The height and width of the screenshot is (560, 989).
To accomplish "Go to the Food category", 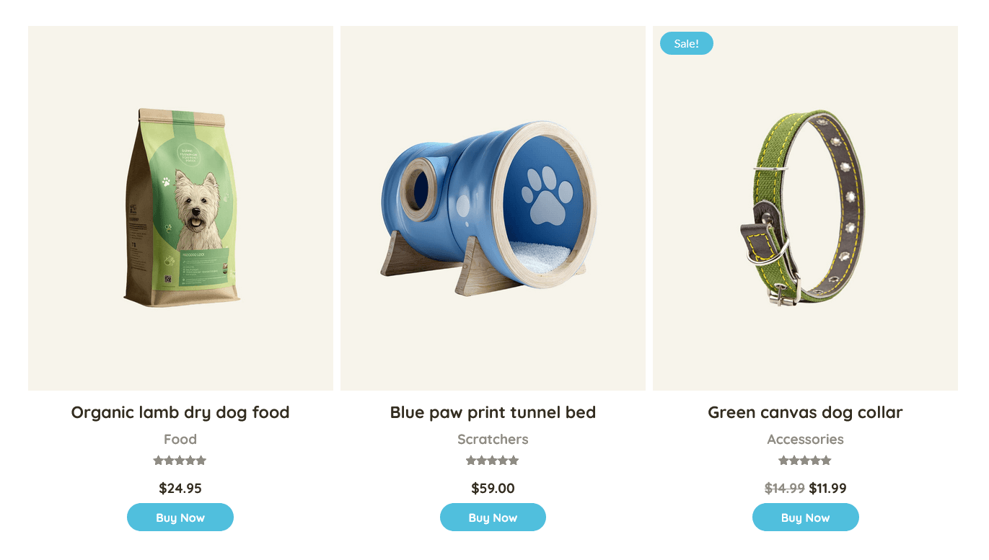I will point(180,439).
